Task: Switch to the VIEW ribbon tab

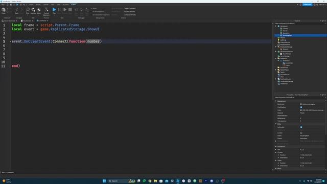Action: pos(59,5)
